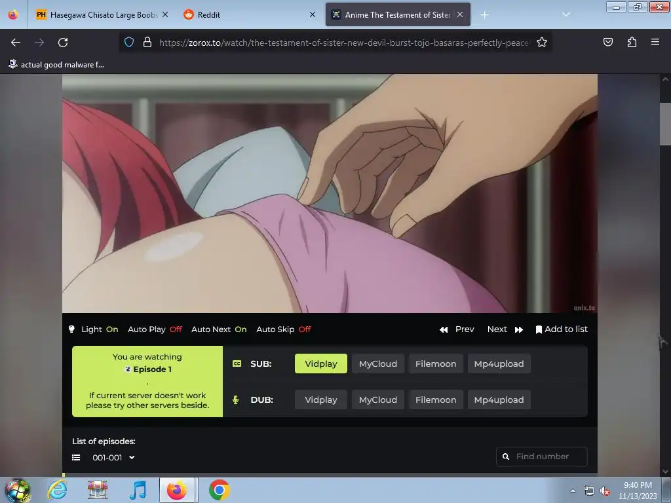Open the Windows Start button
Image resolution: width=671 pixels, height=503 pixels.
tap(18, 490)
